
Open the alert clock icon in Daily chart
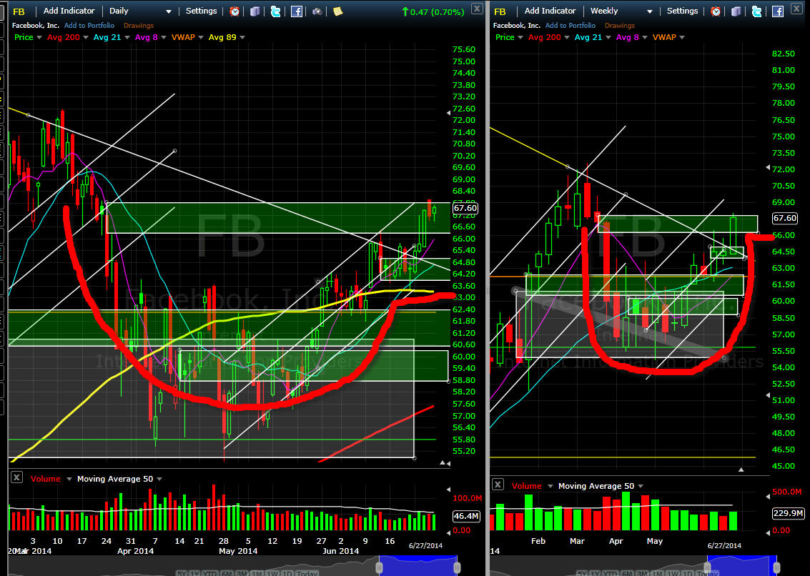pos(234,11)
